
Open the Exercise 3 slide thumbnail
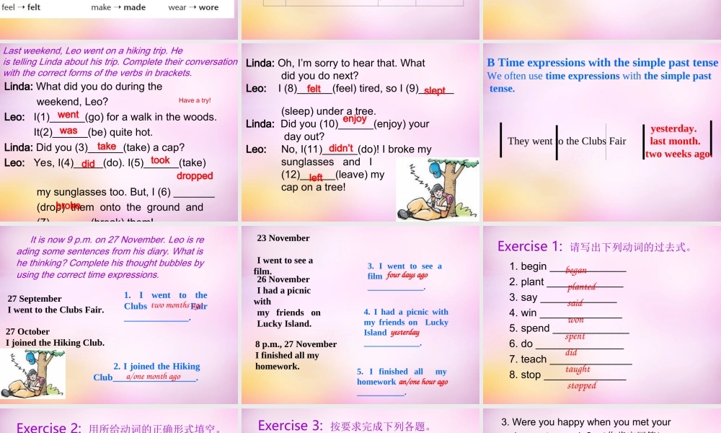pos(360,423)
